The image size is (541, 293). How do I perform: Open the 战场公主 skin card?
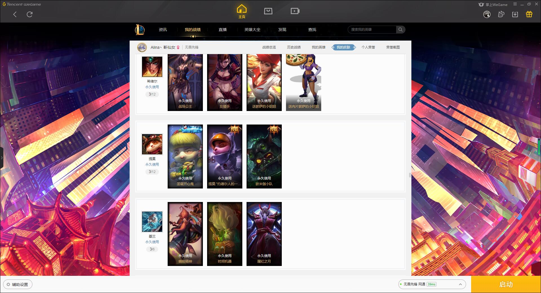[185, 83]
